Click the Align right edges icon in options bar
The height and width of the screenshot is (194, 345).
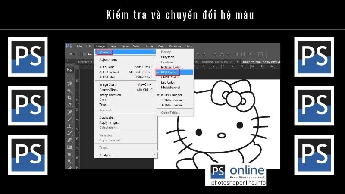(x=204, y=54)
